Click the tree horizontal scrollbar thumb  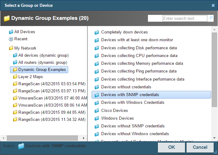[x=42, y=138]
